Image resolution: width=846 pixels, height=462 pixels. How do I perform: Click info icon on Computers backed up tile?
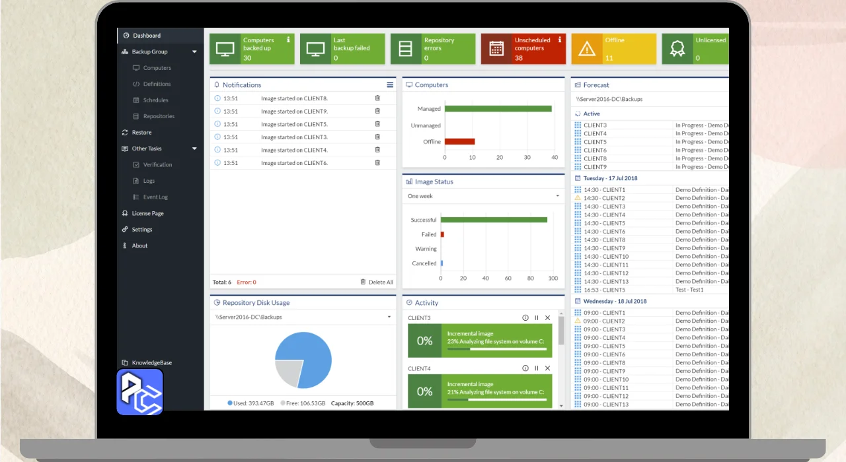(288, 40)
